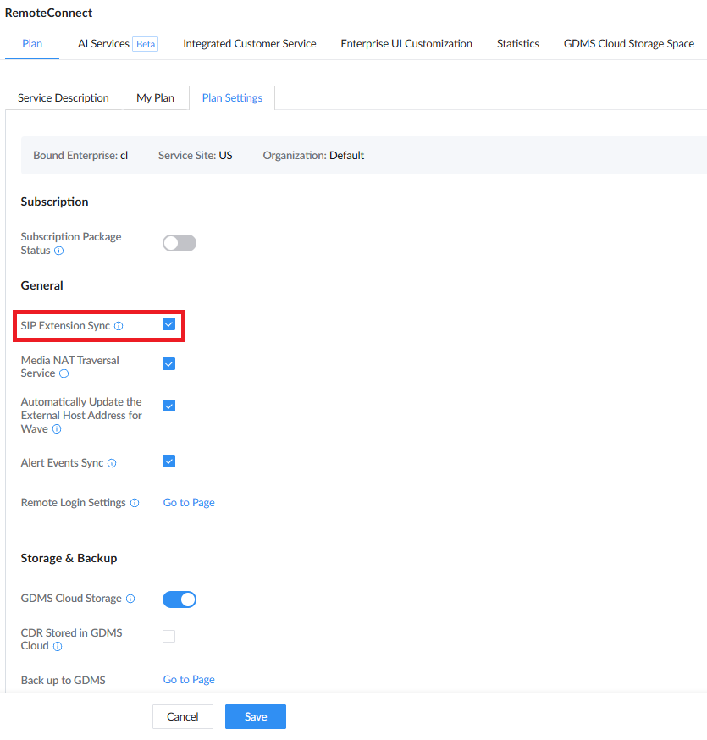Click info icon beside Remote Login Settings
This screenshot has width=707, height=740.
135,503
